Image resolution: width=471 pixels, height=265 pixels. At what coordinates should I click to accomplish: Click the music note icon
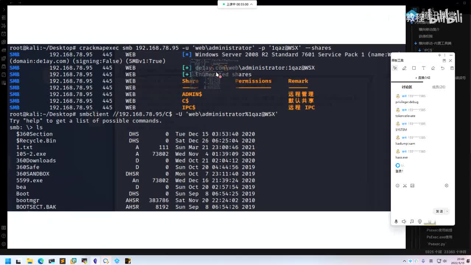point(412,222)
